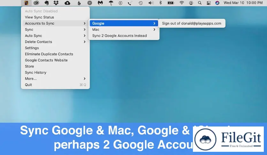This screenshot has width=267, height=155.
Task: Expand chevron beside Auto Sync
Action: coord(84,36)
